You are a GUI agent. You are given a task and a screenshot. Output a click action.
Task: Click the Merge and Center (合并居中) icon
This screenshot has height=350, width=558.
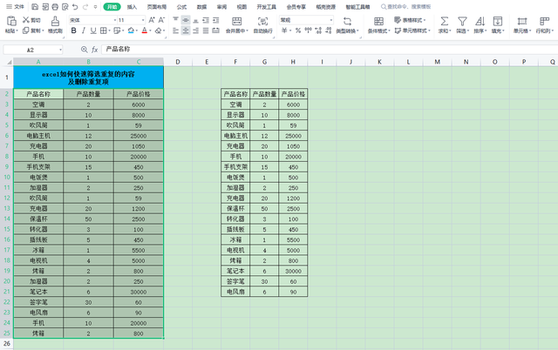pyautogui.click(x=236, y=21)
